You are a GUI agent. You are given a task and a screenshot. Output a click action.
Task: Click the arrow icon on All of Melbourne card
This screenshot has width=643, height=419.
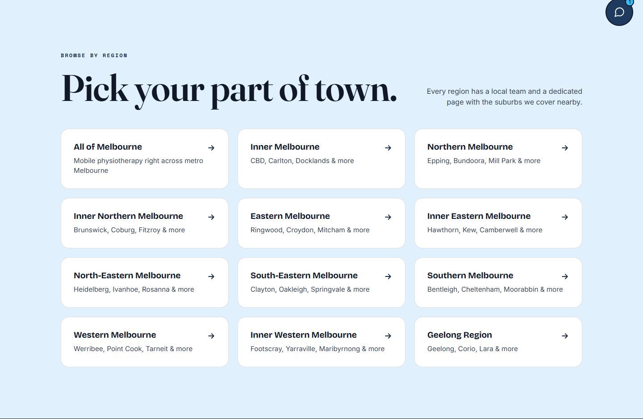tap(211, 148)
